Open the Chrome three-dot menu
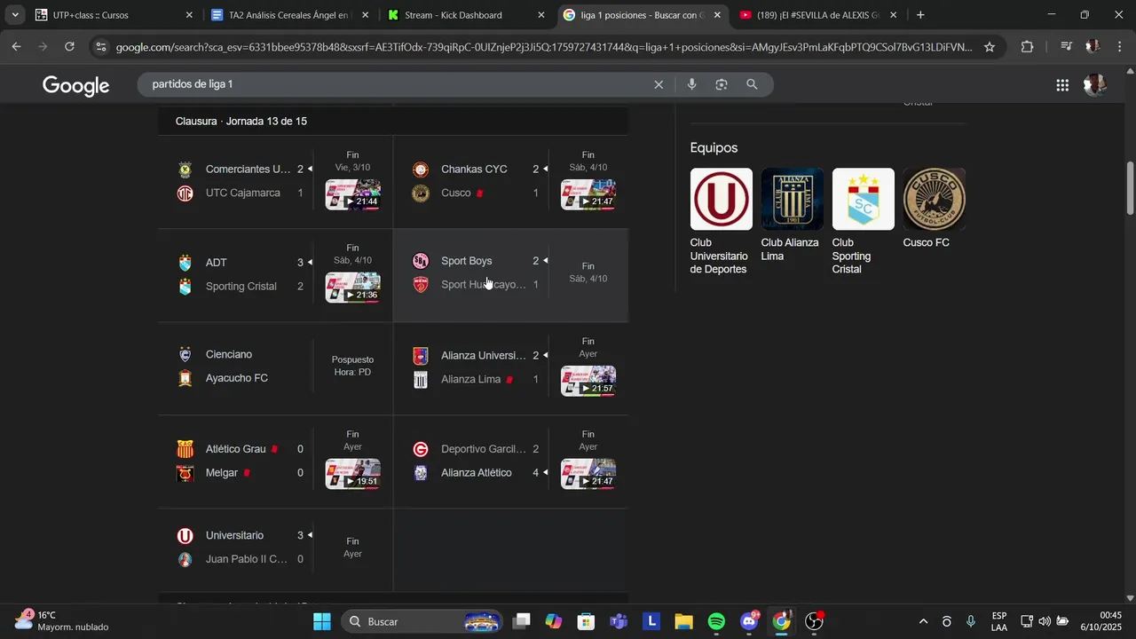The height and width of the screenshot is (639, 1136). point(1118,47)
